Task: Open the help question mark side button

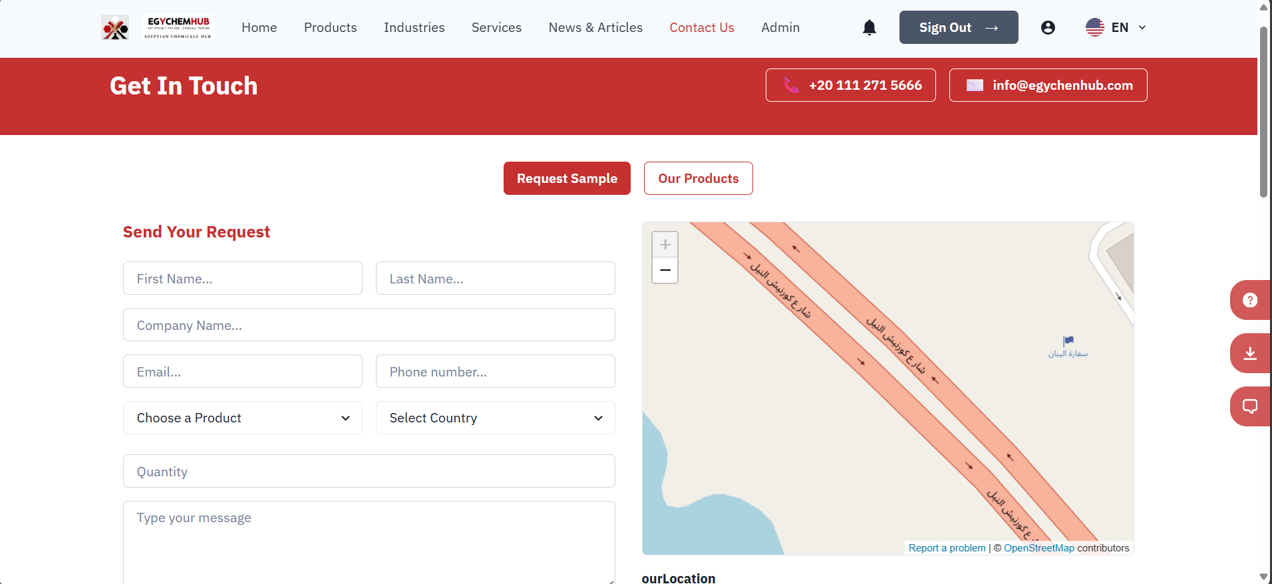Action: point(1249,300)
